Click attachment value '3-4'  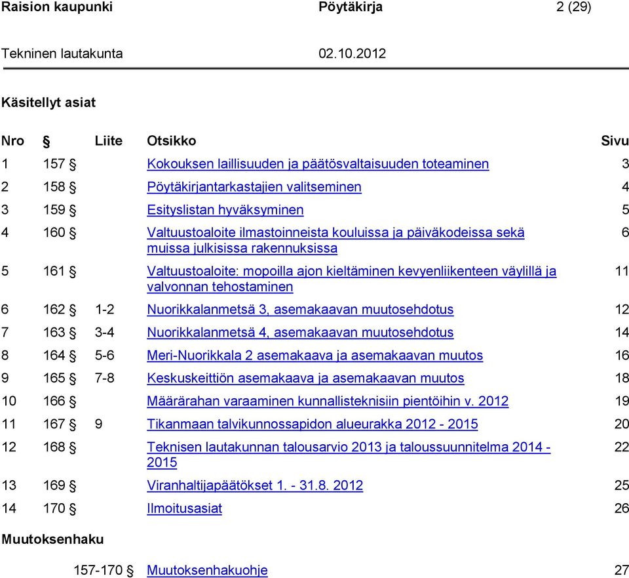(x=104, y=332)
